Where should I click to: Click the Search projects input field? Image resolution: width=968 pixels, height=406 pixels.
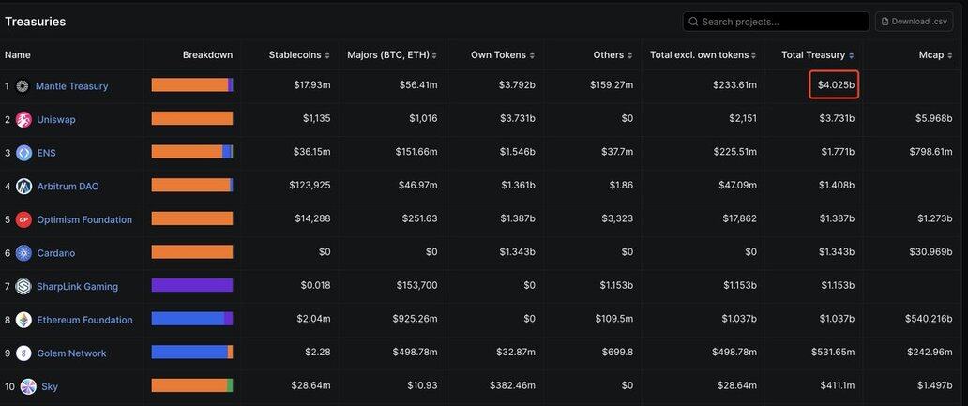[x=776, y=22]
